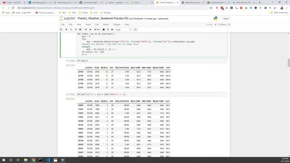This screenshot has height=163, width=290.
Task: Open Cortana search circle on taskbar
Action: [x=11, y=160]
